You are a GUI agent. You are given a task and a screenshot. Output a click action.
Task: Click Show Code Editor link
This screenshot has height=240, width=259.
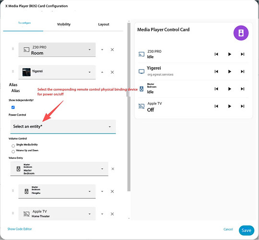point(20,229)
